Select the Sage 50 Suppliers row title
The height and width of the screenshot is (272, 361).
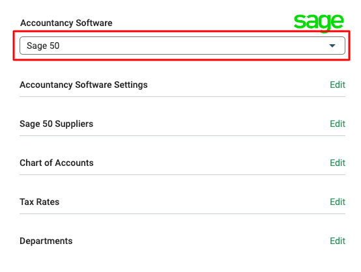[x=57, y=124]
